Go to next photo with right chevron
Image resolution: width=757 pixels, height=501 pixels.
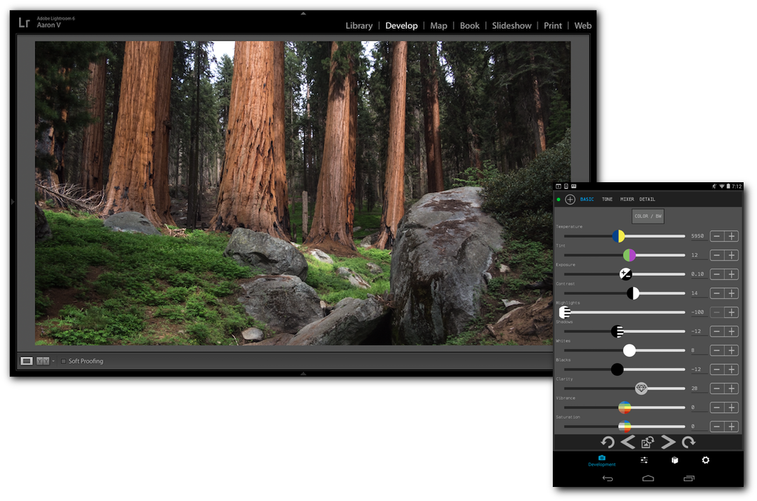[668, 442]
